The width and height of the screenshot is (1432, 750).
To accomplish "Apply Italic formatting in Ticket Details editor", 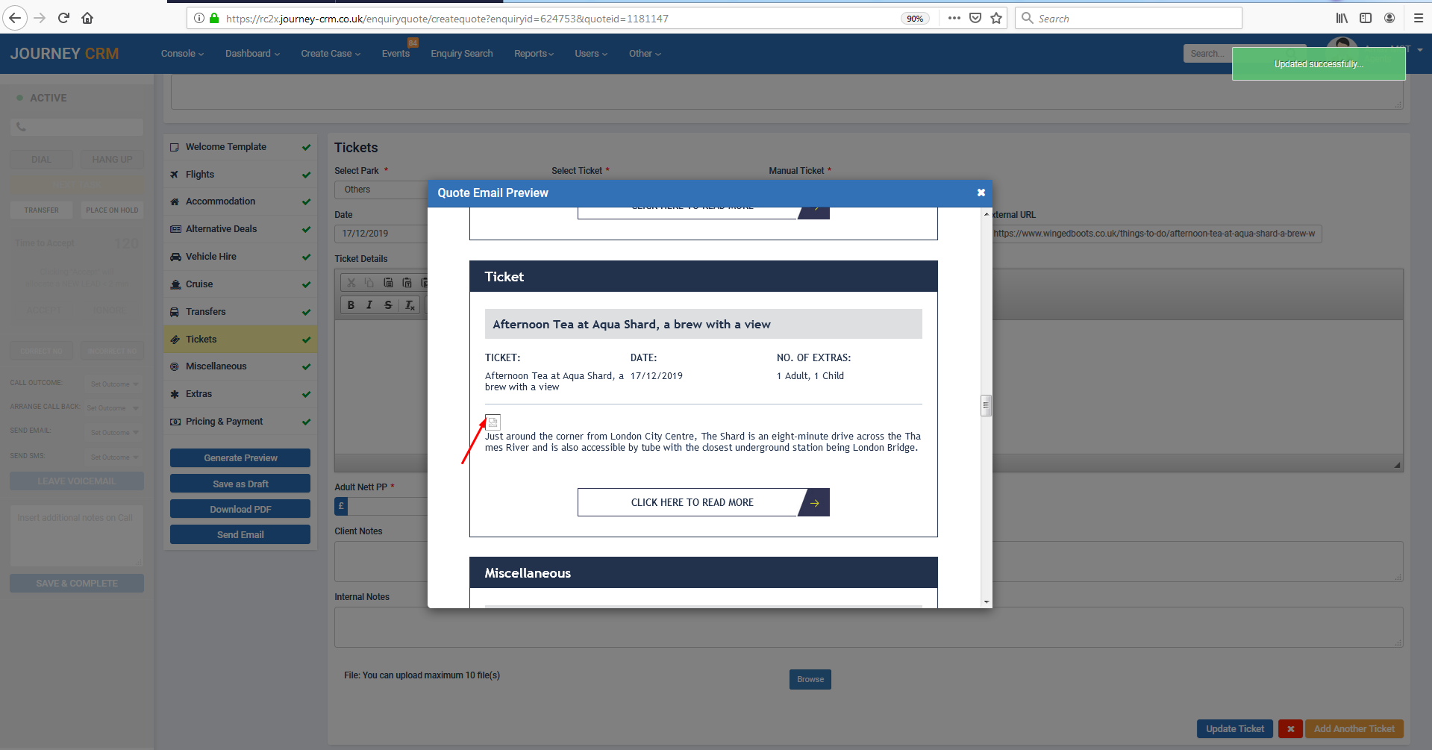I will click(x=369, y=304).
